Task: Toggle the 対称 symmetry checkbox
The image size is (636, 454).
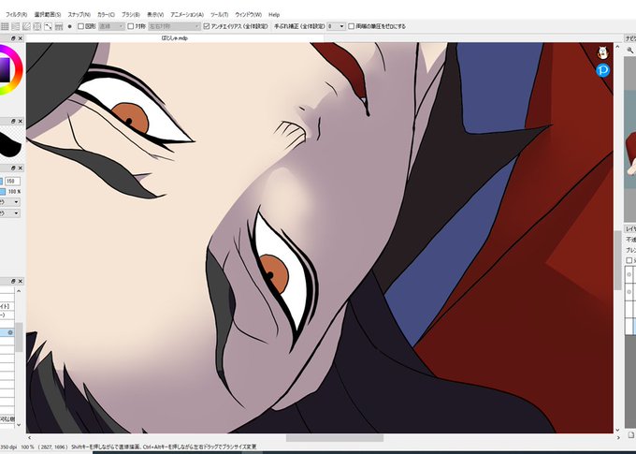Action: [x=131, y=26]
